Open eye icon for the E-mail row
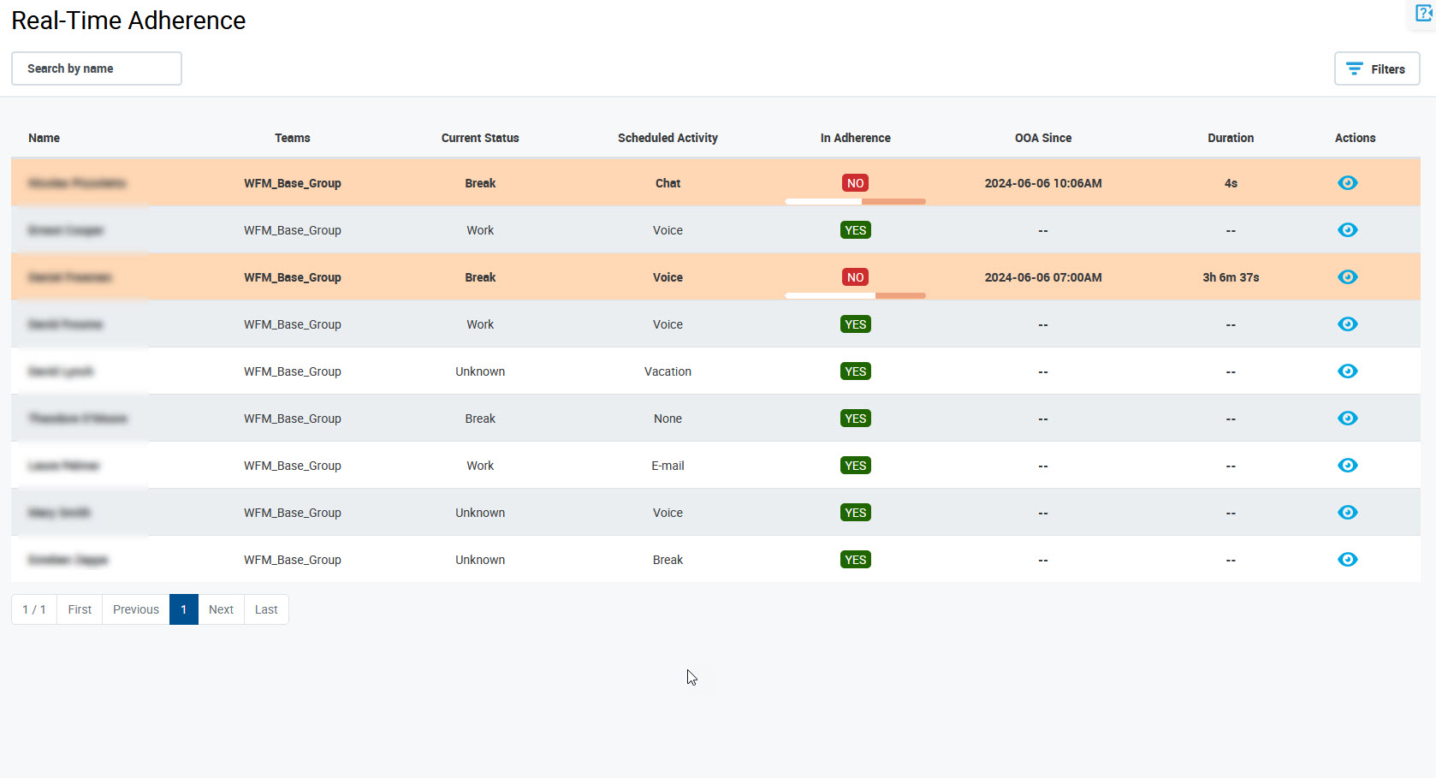This screenshot has width=1436, height=778. [x=1347, y=466]
